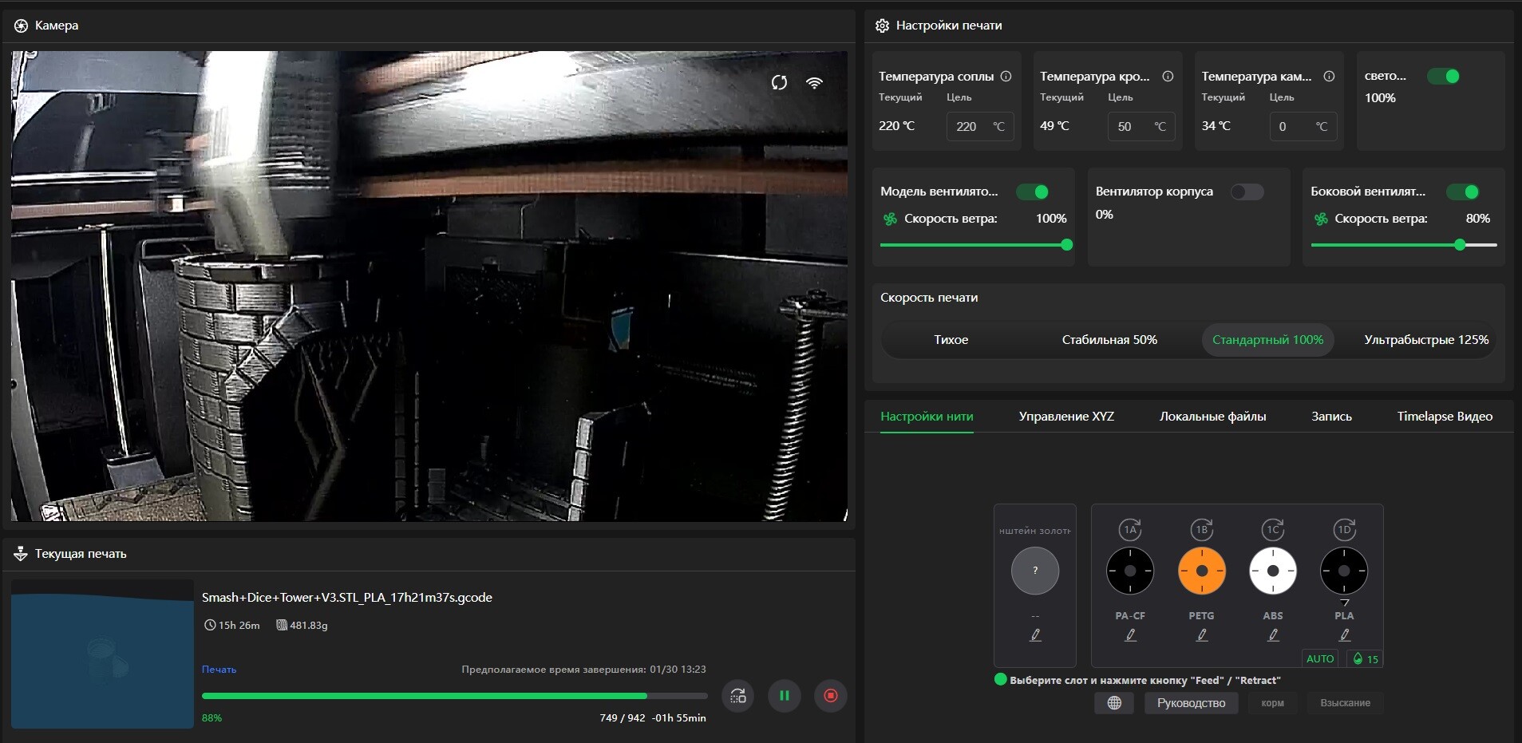This screenshot has width=1522, height=743.
Task: Click the info icon beside Температура сопла
Action: 1006,77
